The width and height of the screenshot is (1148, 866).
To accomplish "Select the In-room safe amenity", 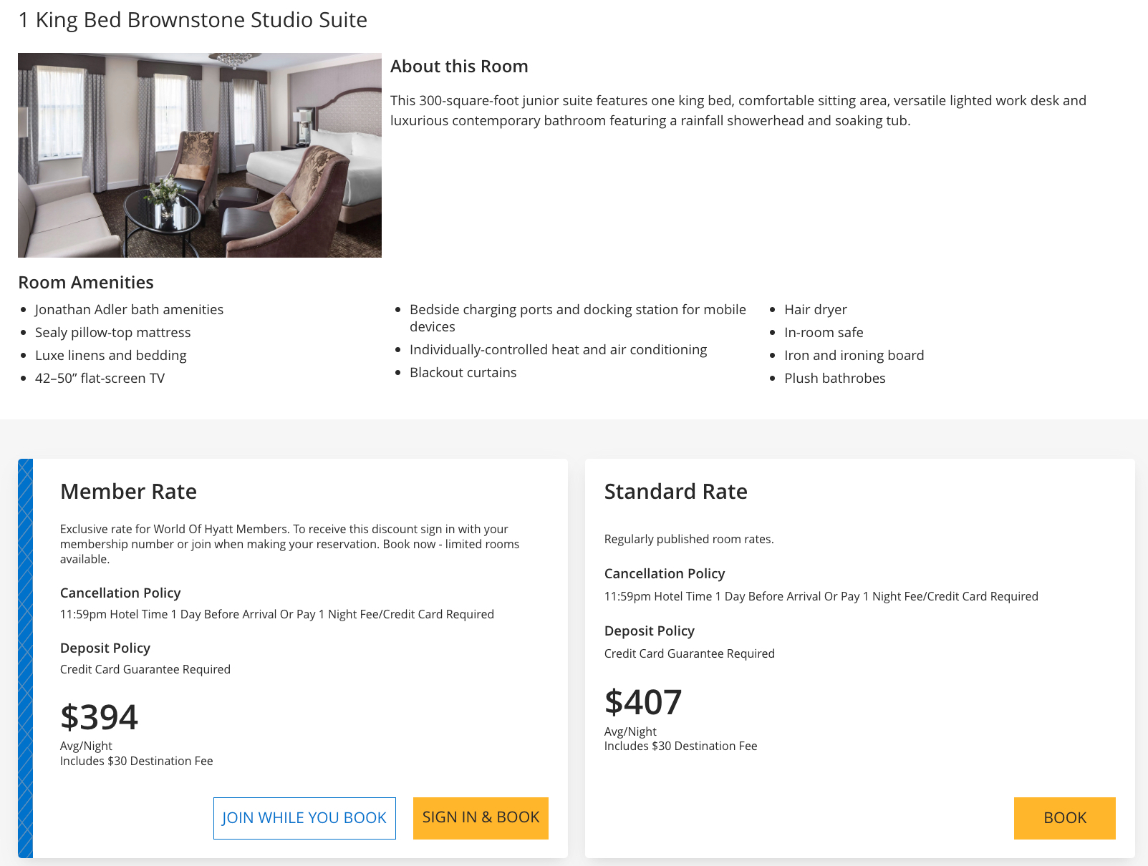I will tap(824, 333).
